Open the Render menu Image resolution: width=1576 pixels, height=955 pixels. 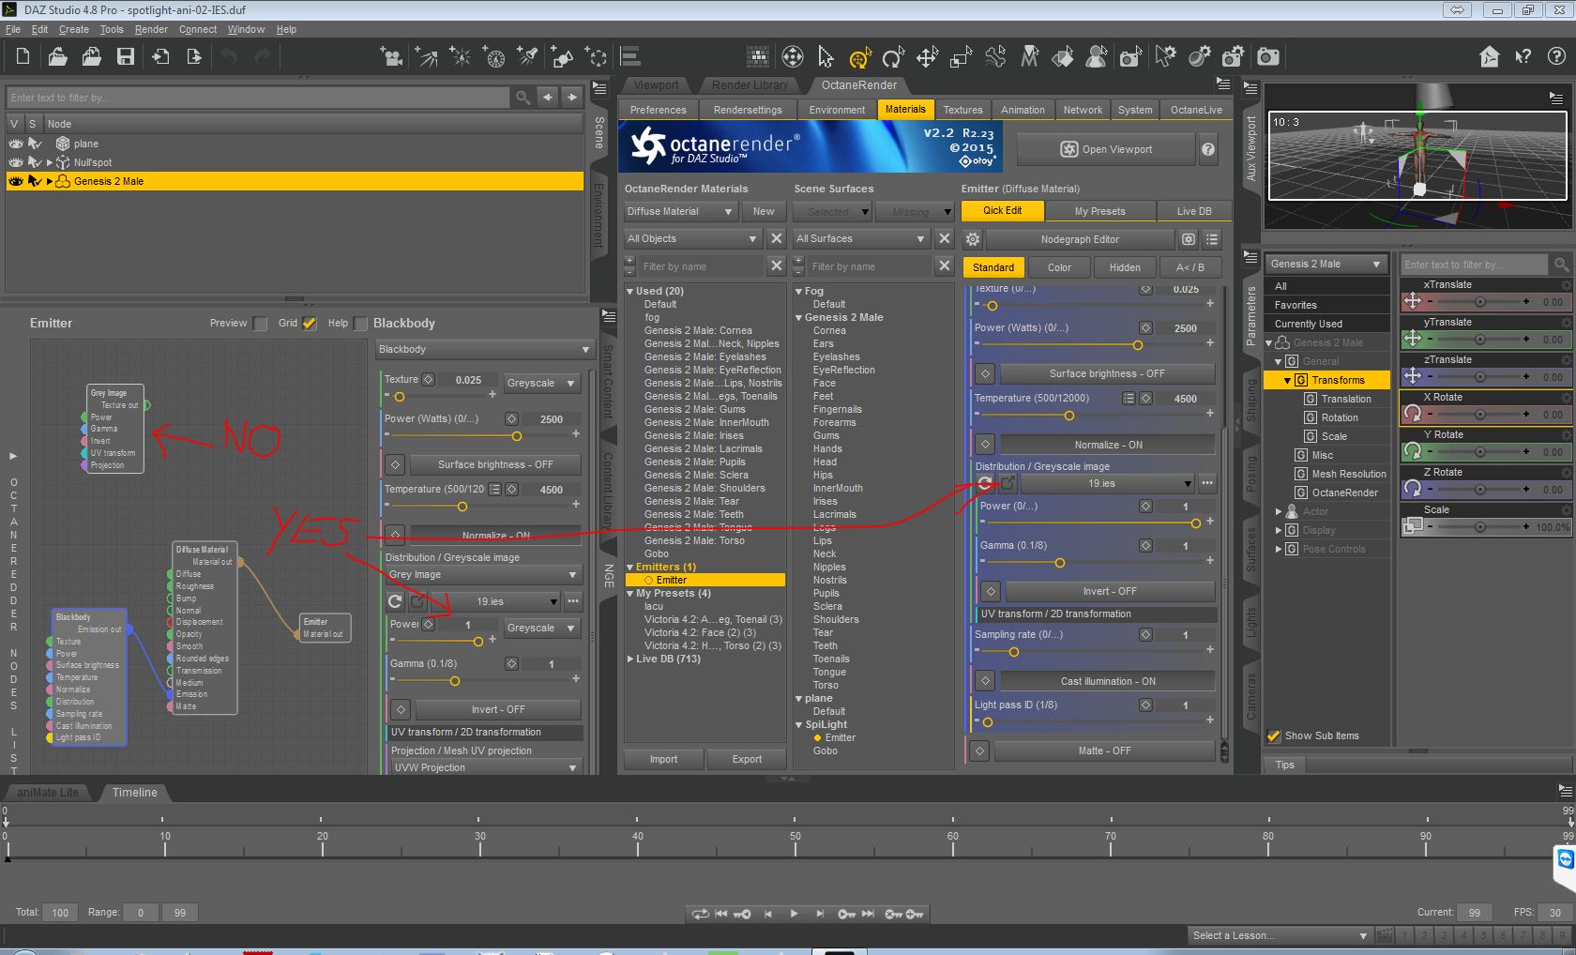tap(151, 29)
